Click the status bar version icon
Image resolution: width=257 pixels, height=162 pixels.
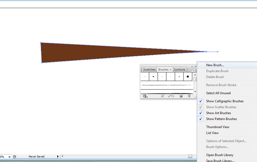(15, 156)
